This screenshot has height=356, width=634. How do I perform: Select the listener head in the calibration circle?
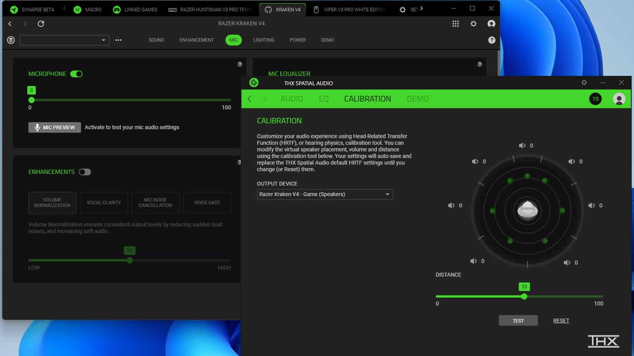pos(528,210)
